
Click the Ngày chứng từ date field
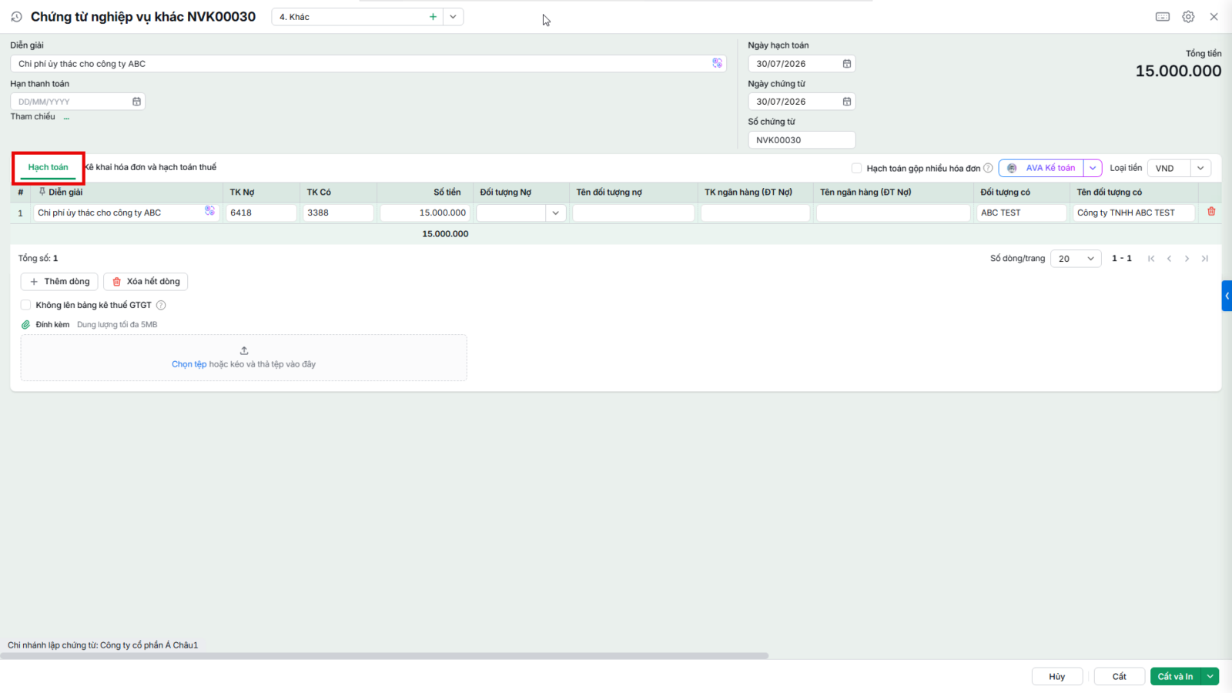[802, 102]
